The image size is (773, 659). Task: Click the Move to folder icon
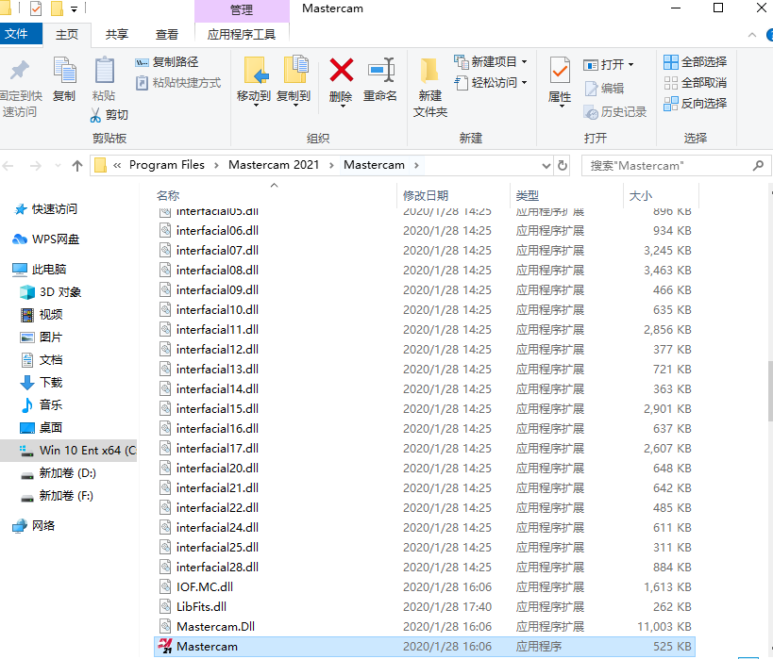(256, 71)
